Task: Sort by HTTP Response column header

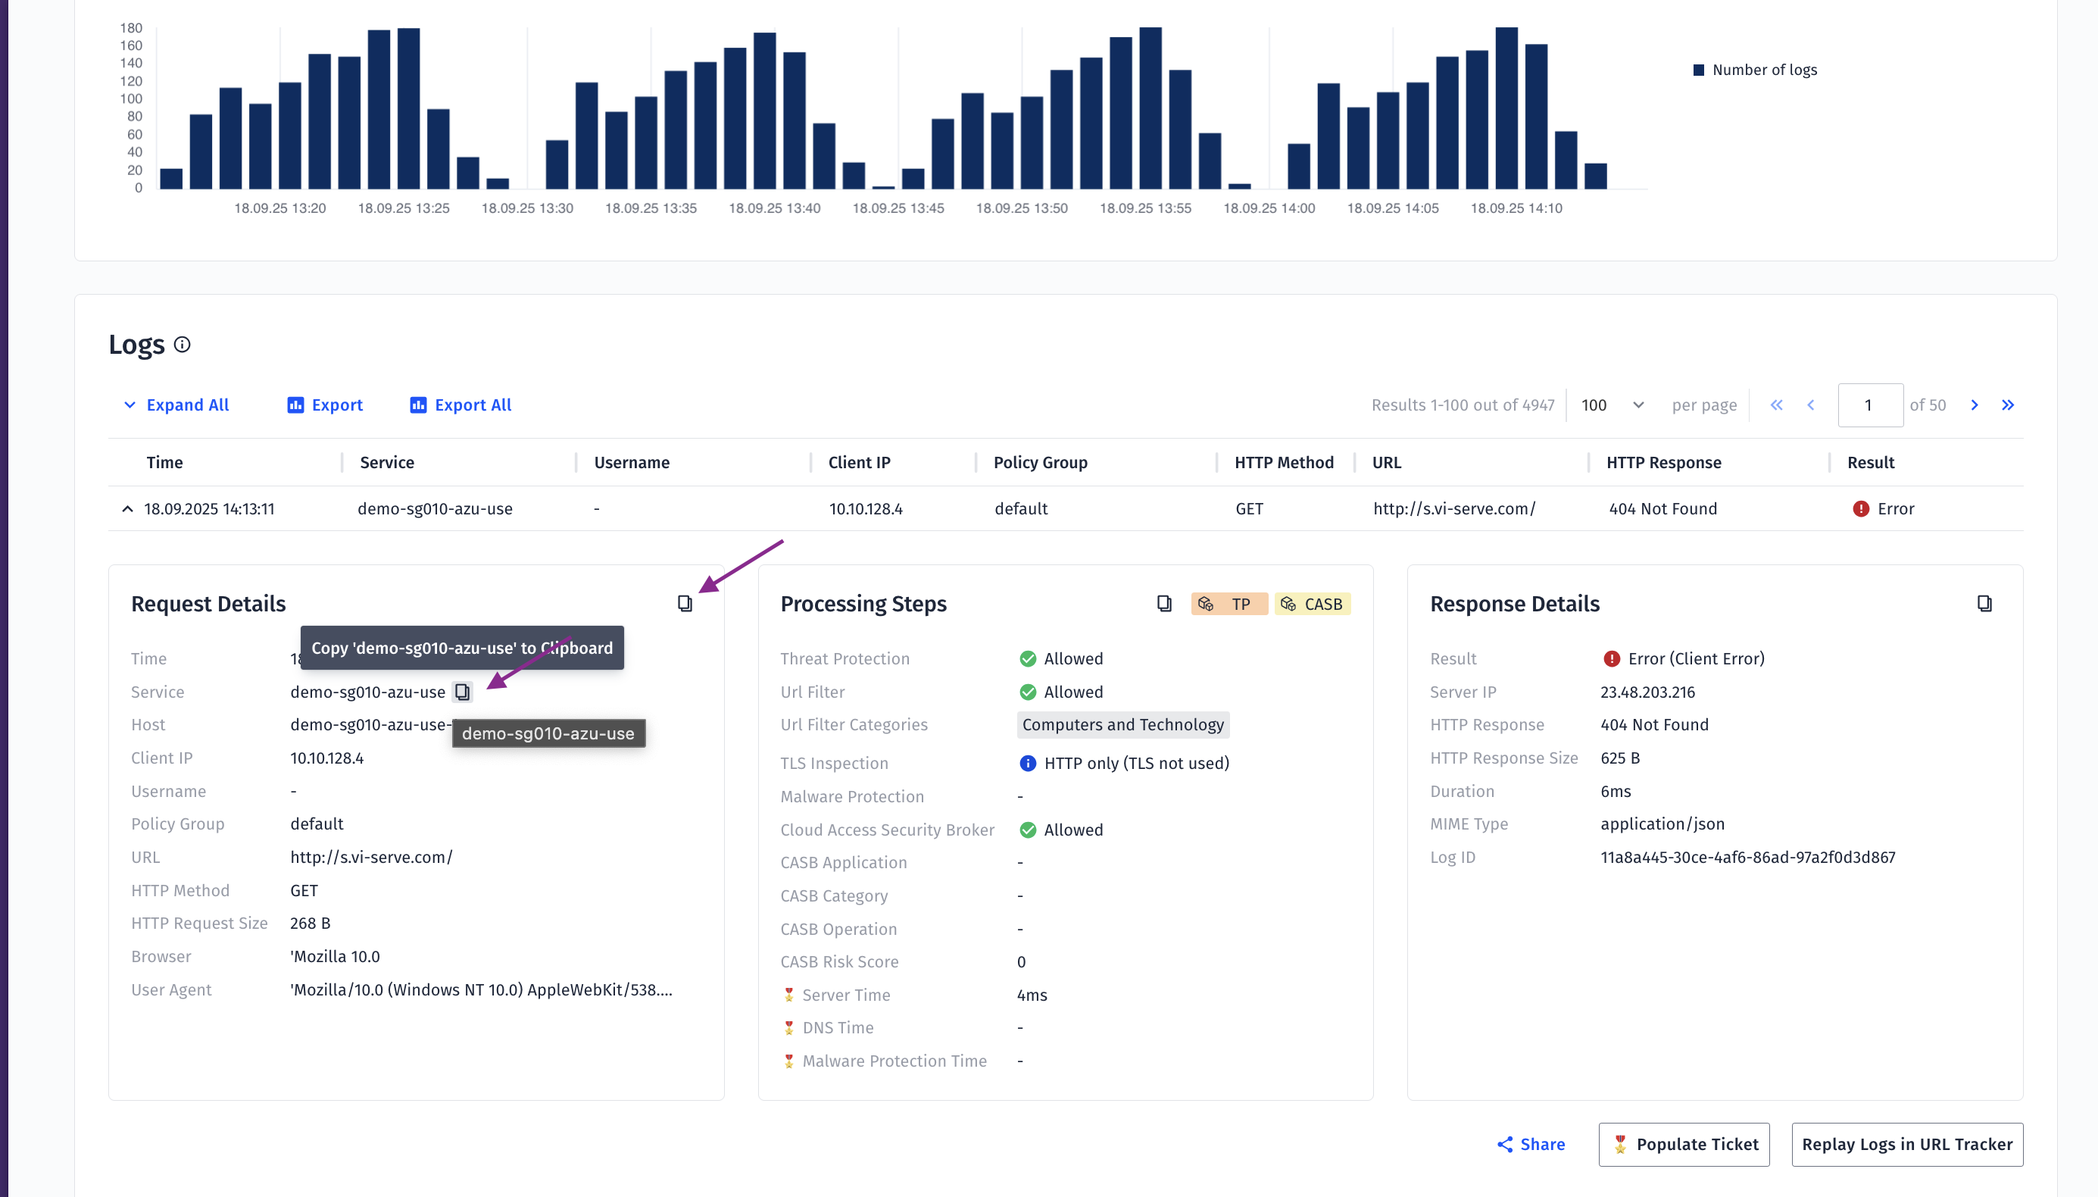Action: [1663, 463]
